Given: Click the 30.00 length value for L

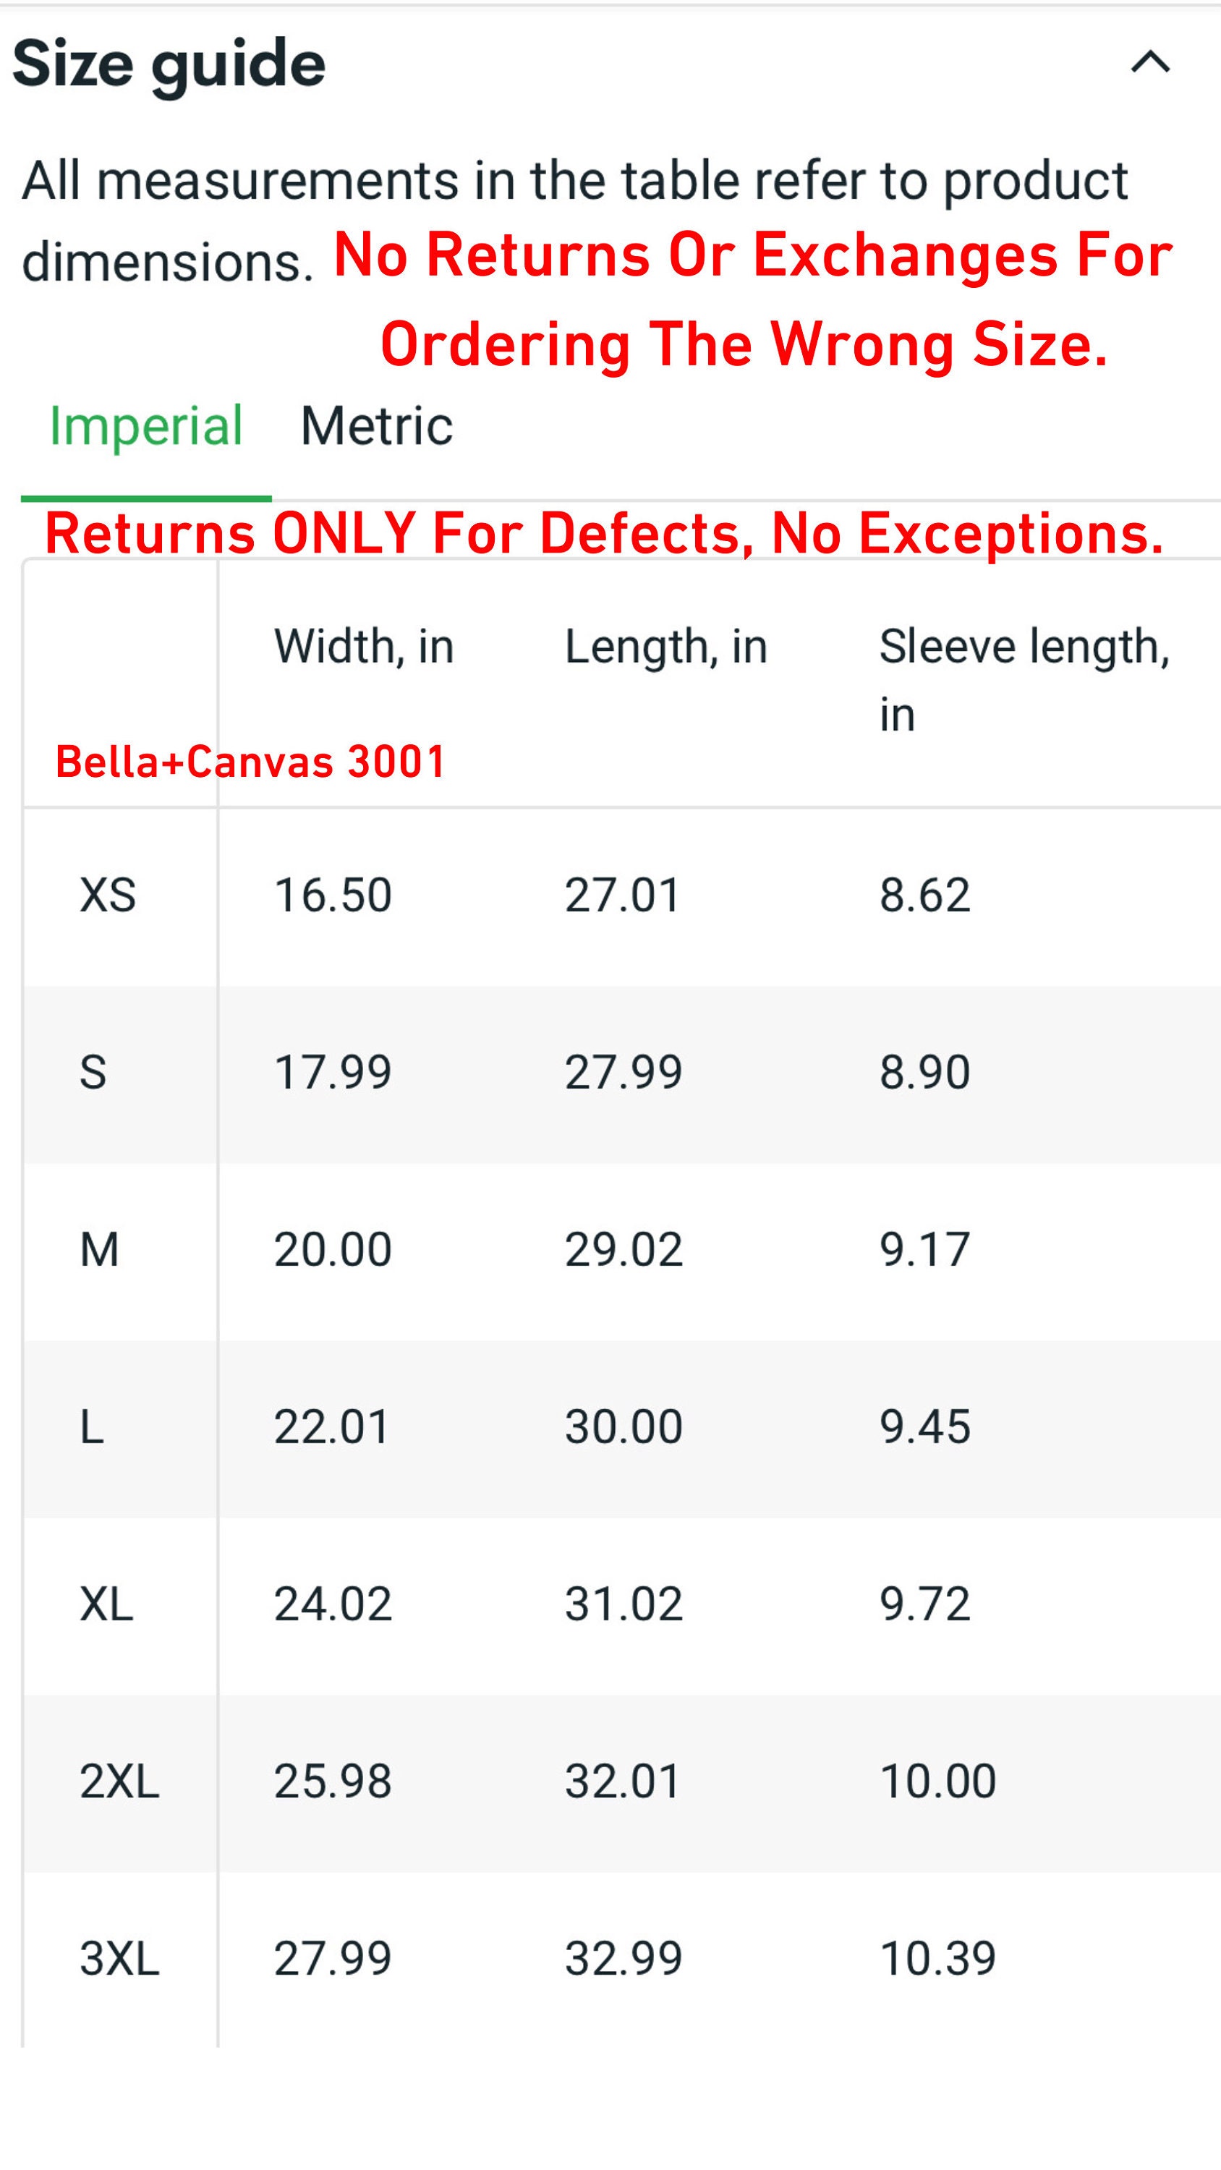Looking at the screenshot, I should point(624,1426).
